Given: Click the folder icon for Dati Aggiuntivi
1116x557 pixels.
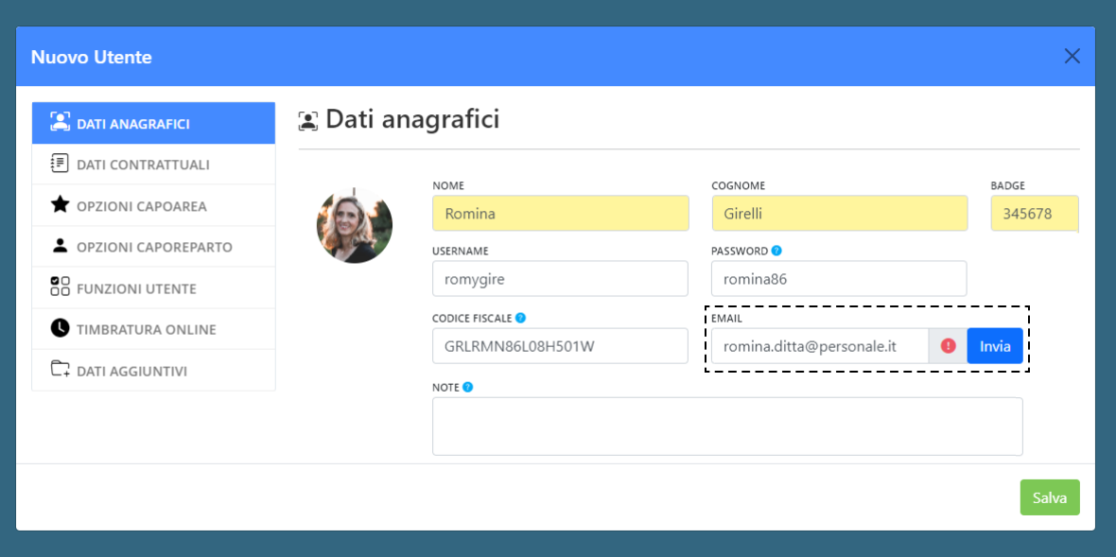Looking at the screenshot, I should point(60,371).
